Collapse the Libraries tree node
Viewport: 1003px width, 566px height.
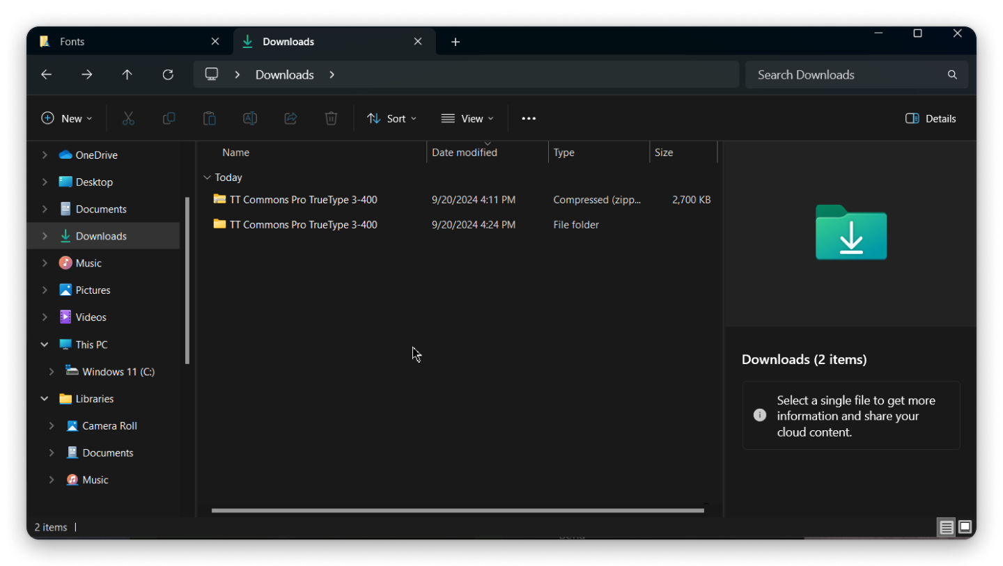click(x=45, y=399)
